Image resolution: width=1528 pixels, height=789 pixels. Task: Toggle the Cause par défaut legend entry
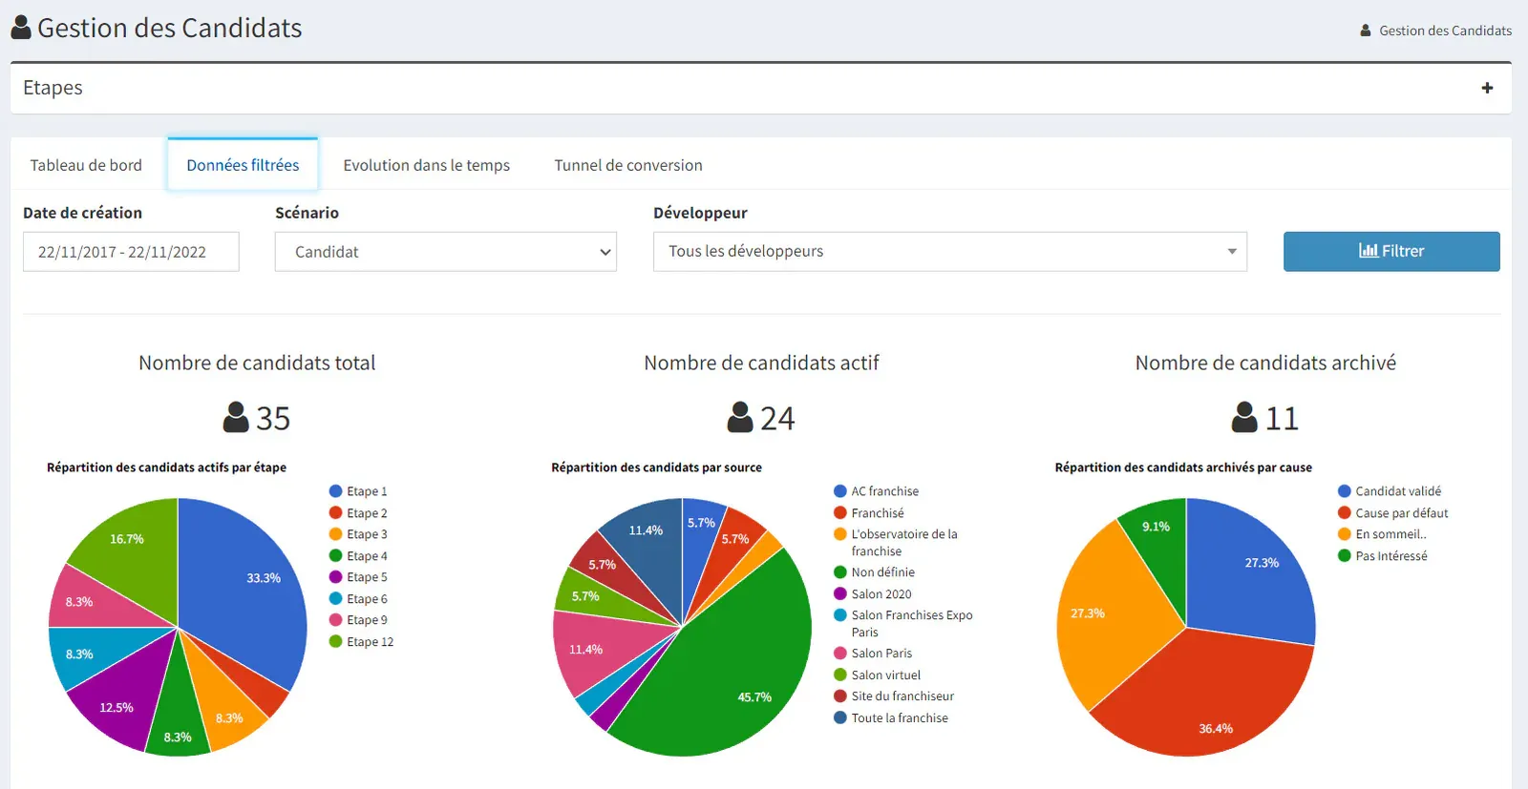coord(1393,513)
